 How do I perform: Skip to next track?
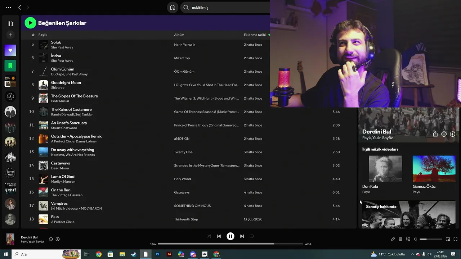[x=242, y=236]
